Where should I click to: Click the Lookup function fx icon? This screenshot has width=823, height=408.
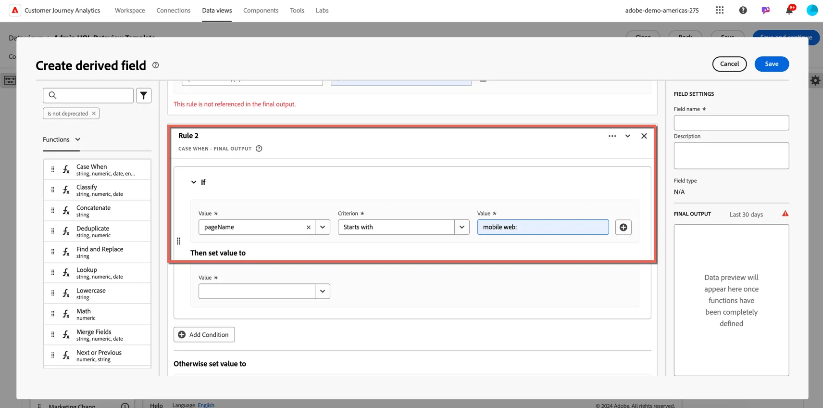[x=66, y=273]
